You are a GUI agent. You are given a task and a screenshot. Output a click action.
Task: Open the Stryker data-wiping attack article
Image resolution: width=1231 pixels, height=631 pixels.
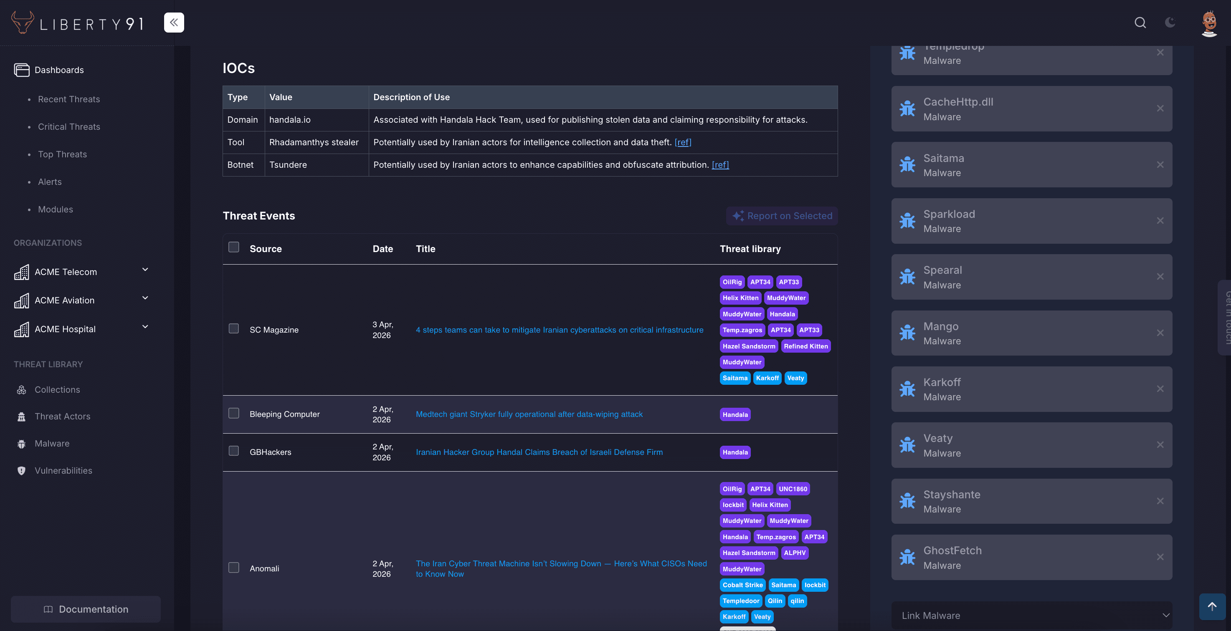529,414
